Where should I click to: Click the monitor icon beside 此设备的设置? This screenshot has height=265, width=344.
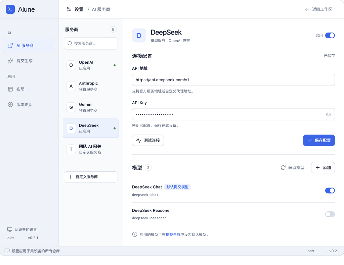(10, 229)
